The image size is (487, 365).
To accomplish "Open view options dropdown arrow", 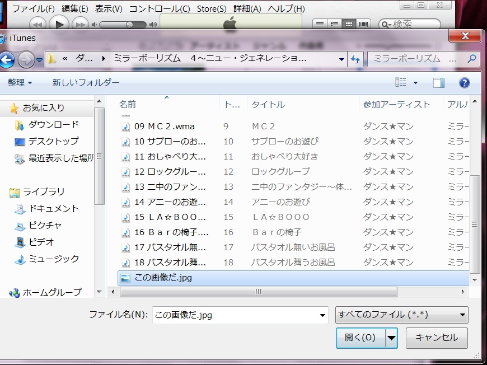I will (415, 83).
